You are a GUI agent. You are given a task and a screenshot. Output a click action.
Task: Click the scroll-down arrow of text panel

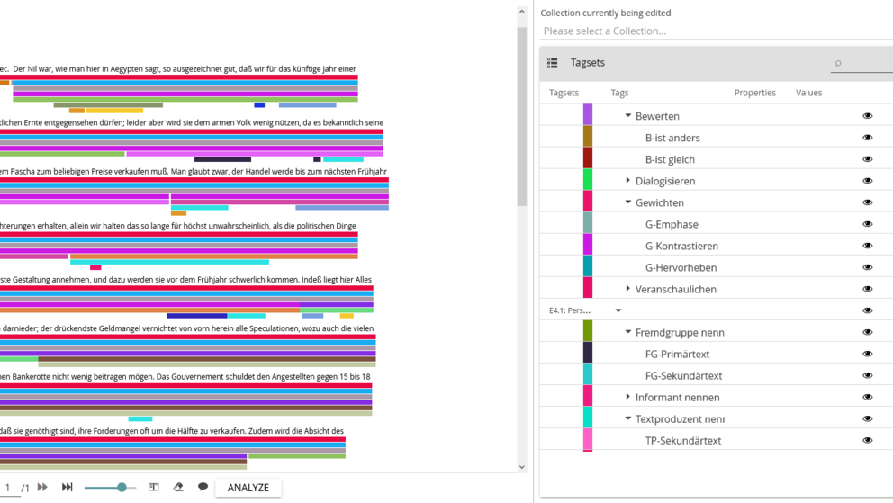tap(522, 467)
